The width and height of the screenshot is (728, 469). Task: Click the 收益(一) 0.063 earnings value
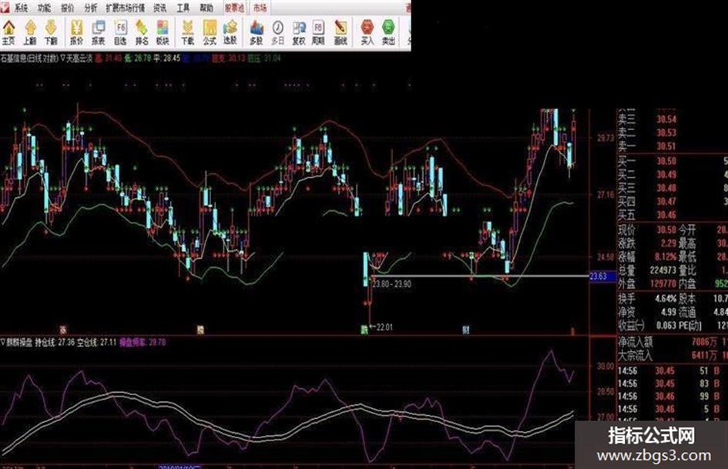[x=666, y=326]
